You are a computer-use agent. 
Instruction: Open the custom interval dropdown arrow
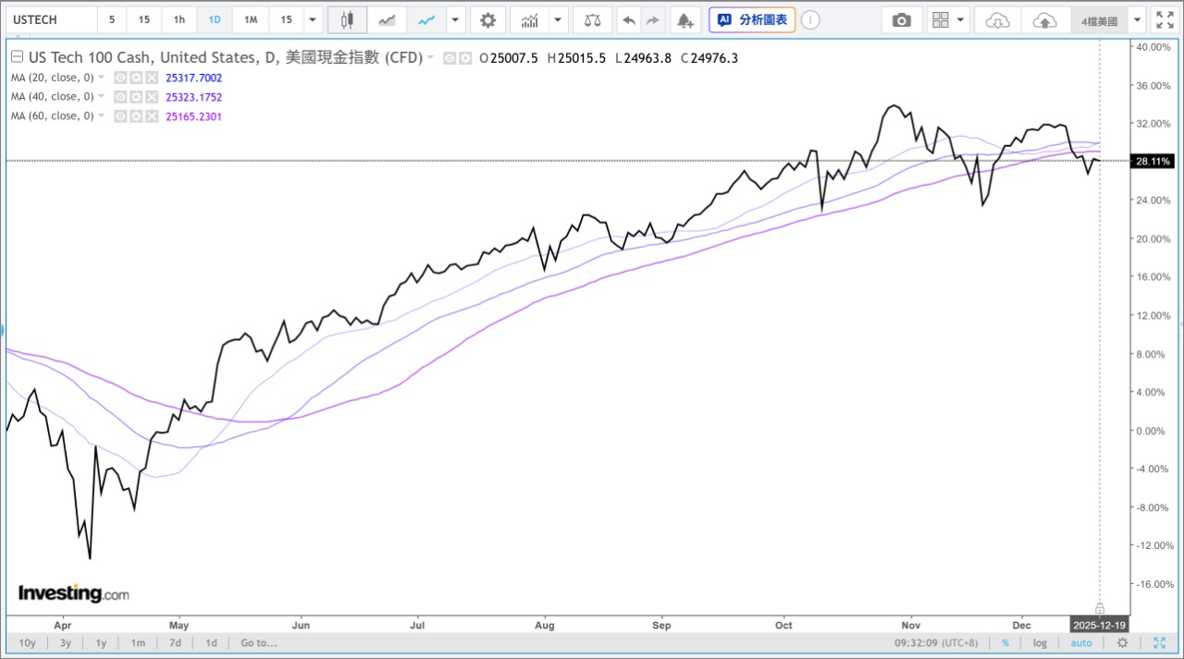312,18
